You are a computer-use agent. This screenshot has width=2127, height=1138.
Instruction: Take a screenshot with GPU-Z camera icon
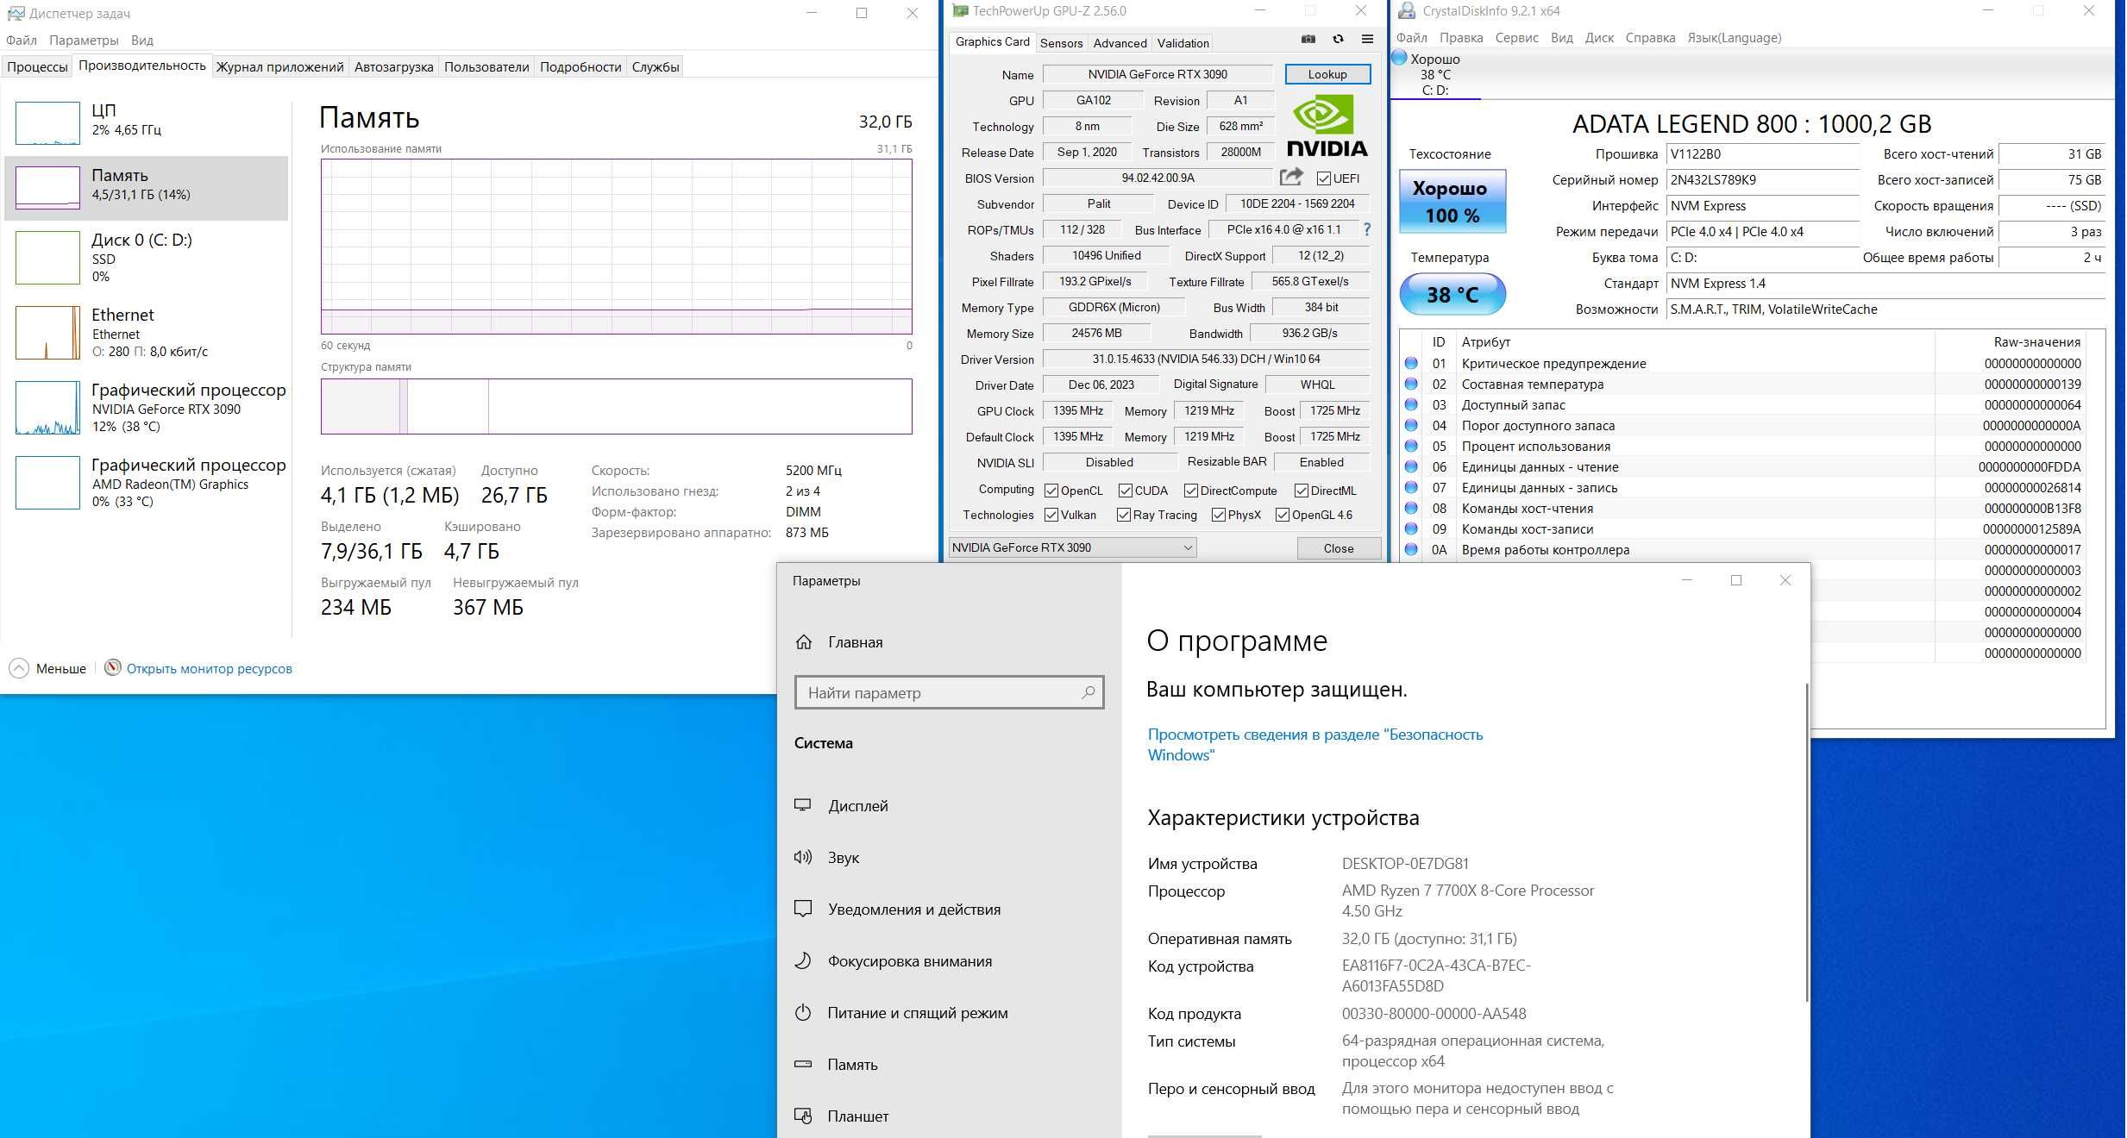[1308, 39]
